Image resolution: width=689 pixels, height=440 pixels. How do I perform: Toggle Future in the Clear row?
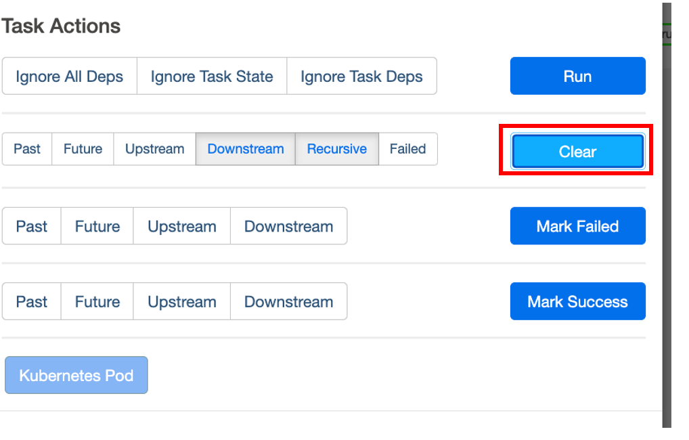(83, 149)
